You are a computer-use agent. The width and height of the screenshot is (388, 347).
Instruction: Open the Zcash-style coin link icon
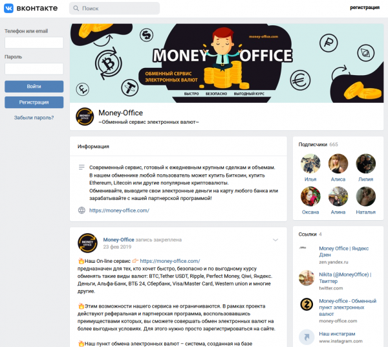pyautogui.click(x=307, y=304)
